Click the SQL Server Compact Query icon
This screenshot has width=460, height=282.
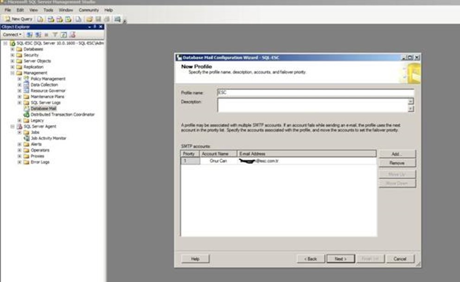coord(79,19)
